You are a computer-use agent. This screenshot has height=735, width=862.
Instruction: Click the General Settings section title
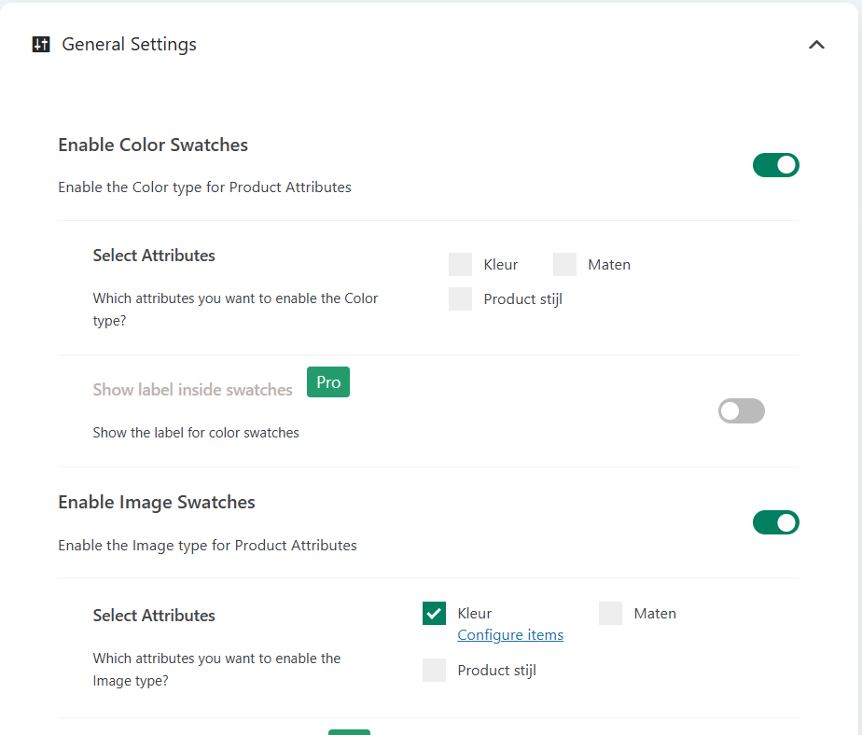click(x=129, y=45)
